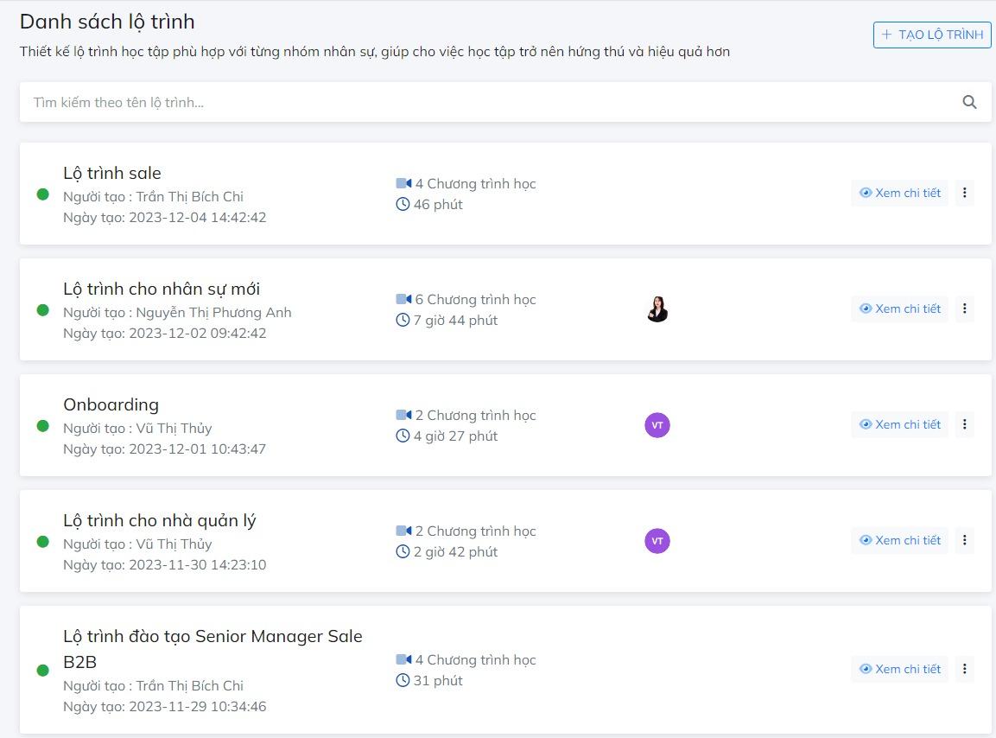Click the profile photo avatar in Lộ trình cho nhân sự mới
The image size is (996, 738).
coord(657,309)
